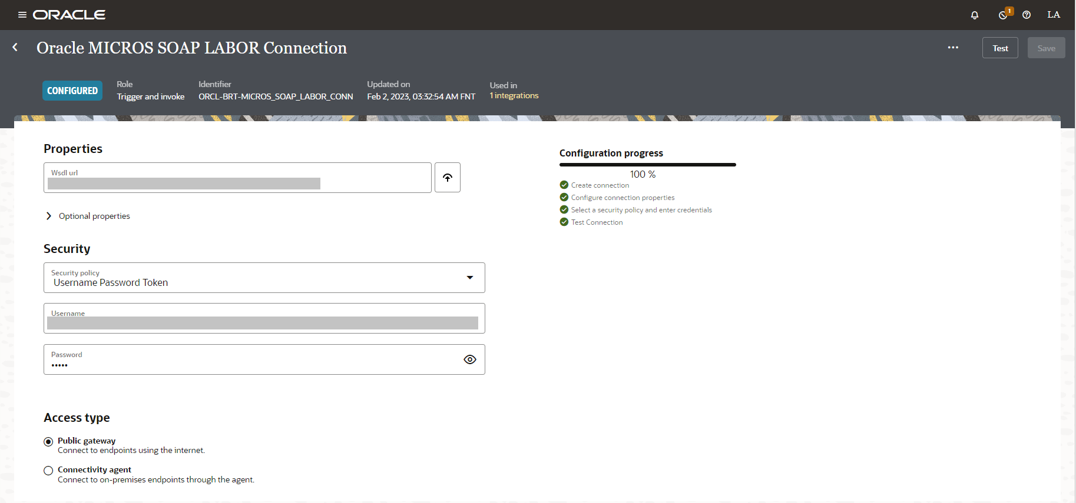Open the LA user profile menu
The width and height of the screenshot is (1076, 503).
(1054, 15)
